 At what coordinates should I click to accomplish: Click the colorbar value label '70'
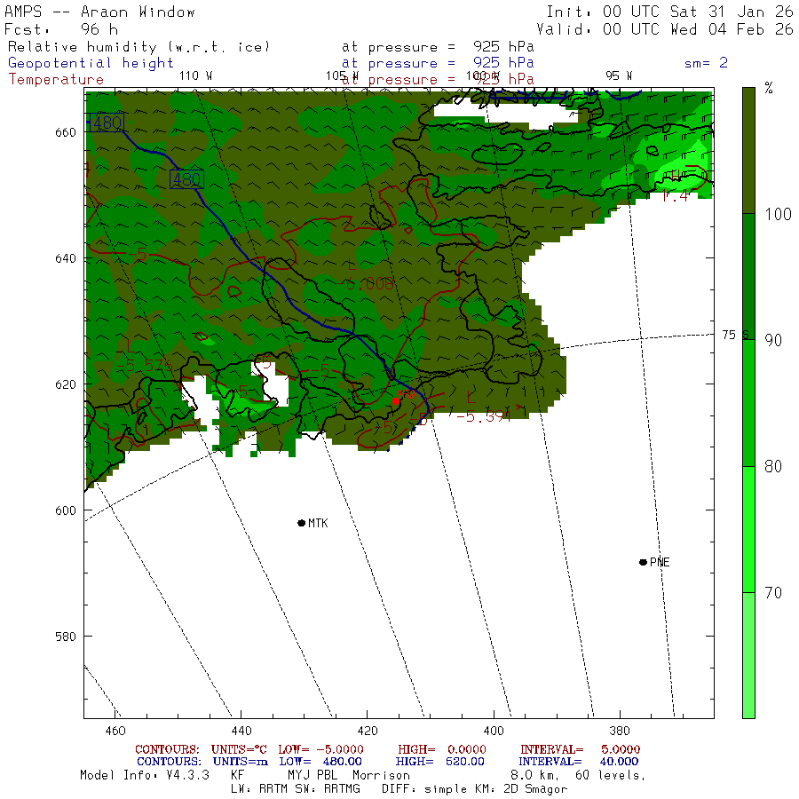click(773, 593)
